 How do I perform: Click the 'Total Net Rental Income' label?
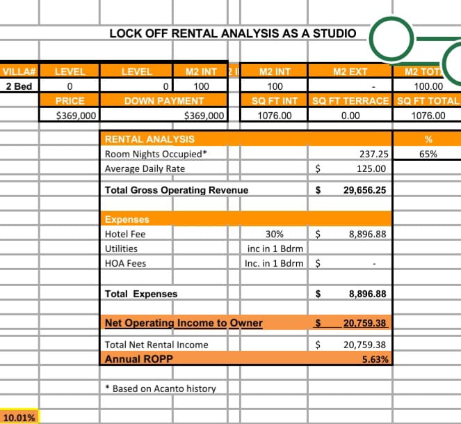[156, 345]
